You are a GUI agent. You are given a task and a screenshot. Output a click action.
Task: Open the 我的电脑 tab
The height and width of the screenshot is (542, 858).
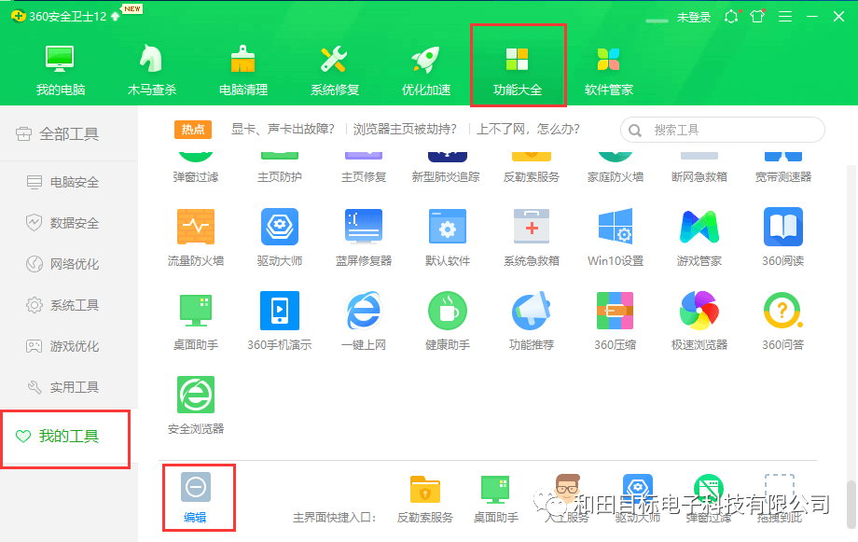click(x=61, y=71)
